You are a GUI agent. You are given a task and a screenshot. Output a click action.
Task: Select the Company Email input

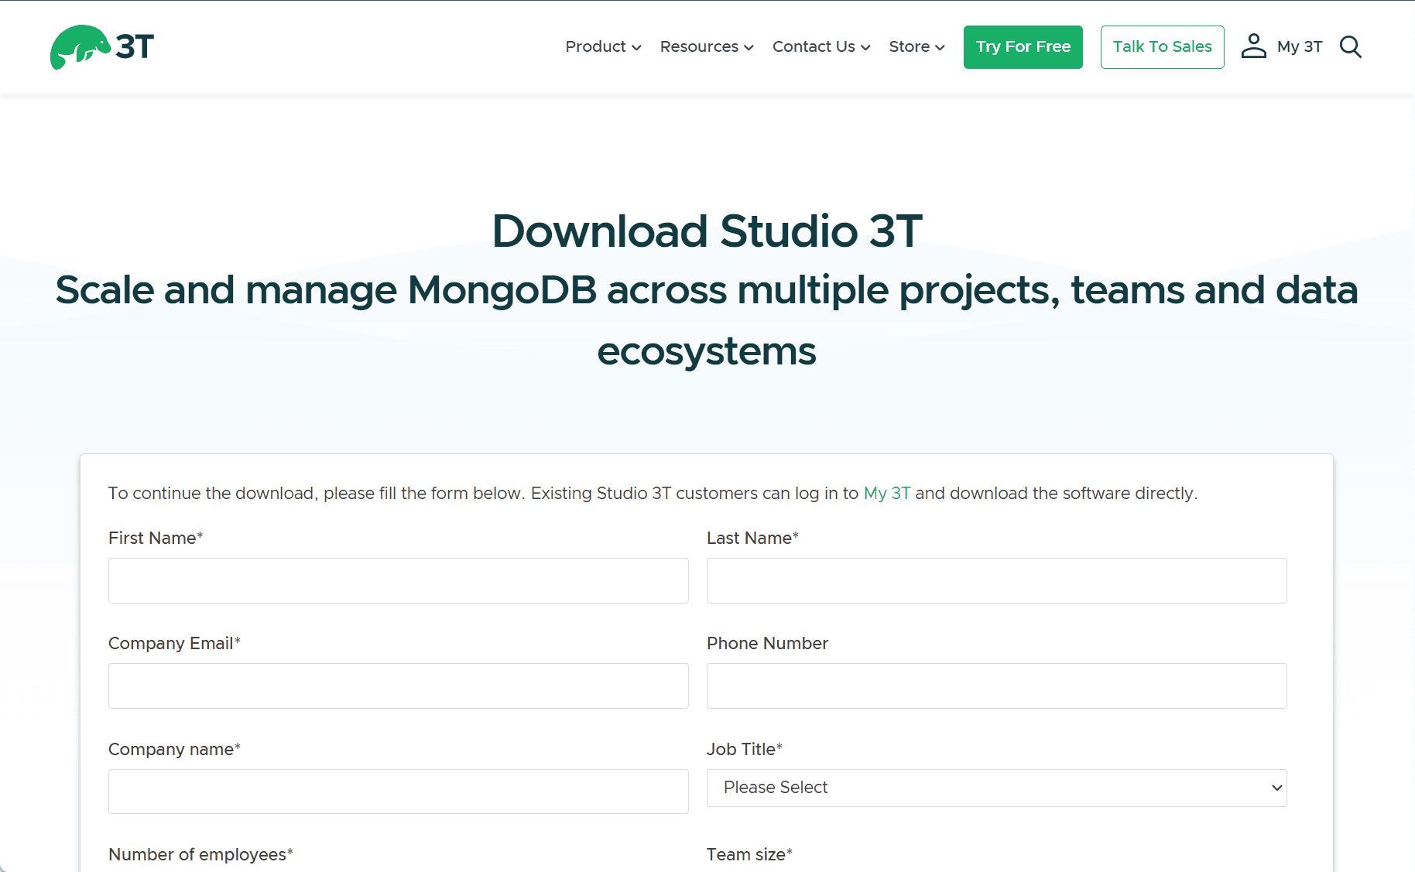[398, 686]
